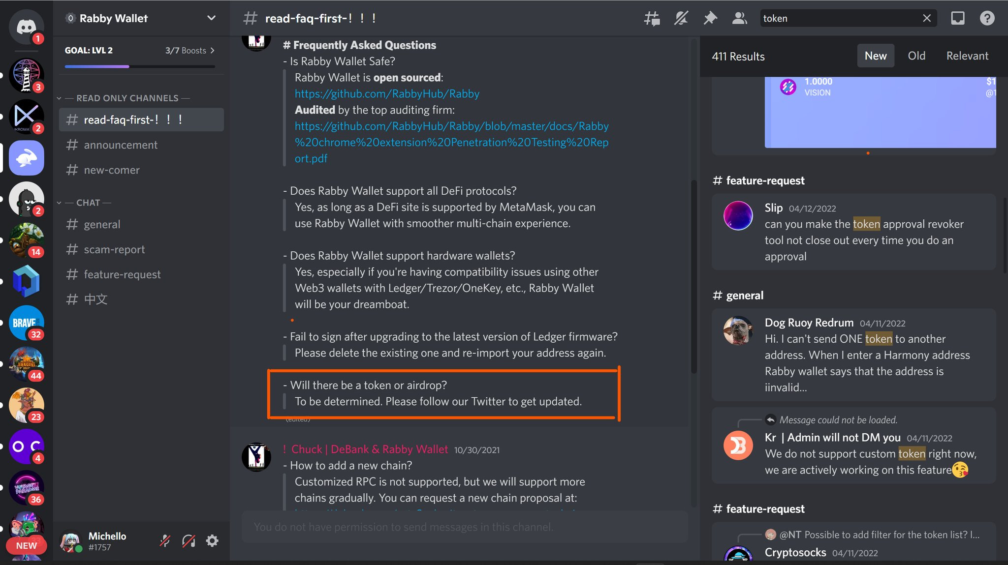Open the VISION token image attachment
The image size is (1008, 565).
click(880, 112)
